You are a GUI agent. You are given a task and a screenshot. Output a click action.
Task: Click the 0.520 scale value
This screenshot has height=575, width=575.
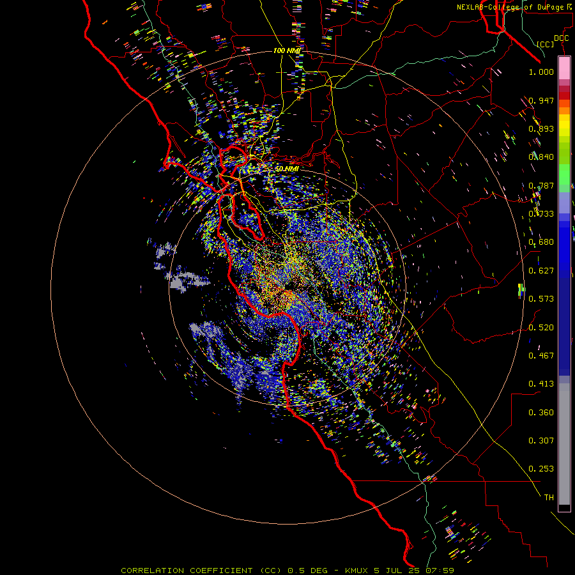[x=541, y=328]
